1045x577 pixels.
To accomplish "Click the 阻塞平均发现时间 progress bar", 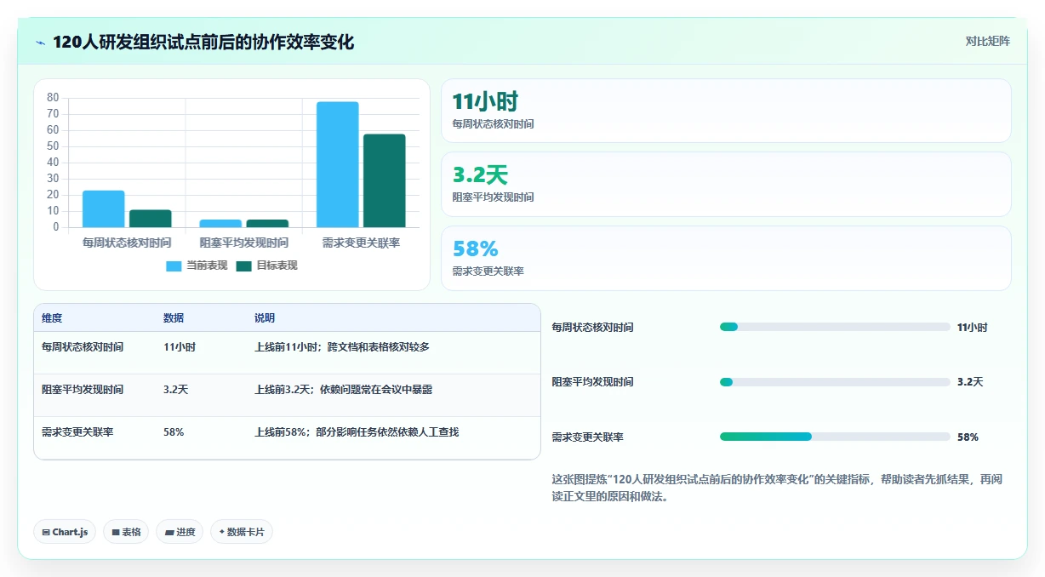I will 835,382.
